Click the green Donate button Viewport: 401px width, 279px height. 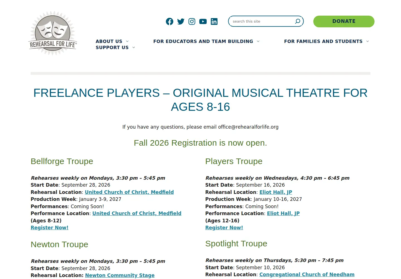click(344, 21)
